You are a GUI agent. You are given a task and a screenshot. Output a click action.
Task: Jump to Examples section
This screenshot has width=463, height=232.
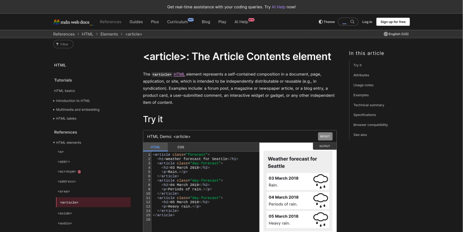361,95
